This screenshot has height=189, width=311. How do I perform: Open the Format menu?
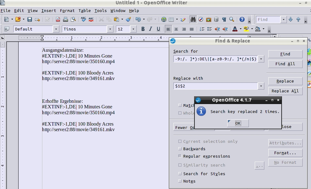point(67,11)
